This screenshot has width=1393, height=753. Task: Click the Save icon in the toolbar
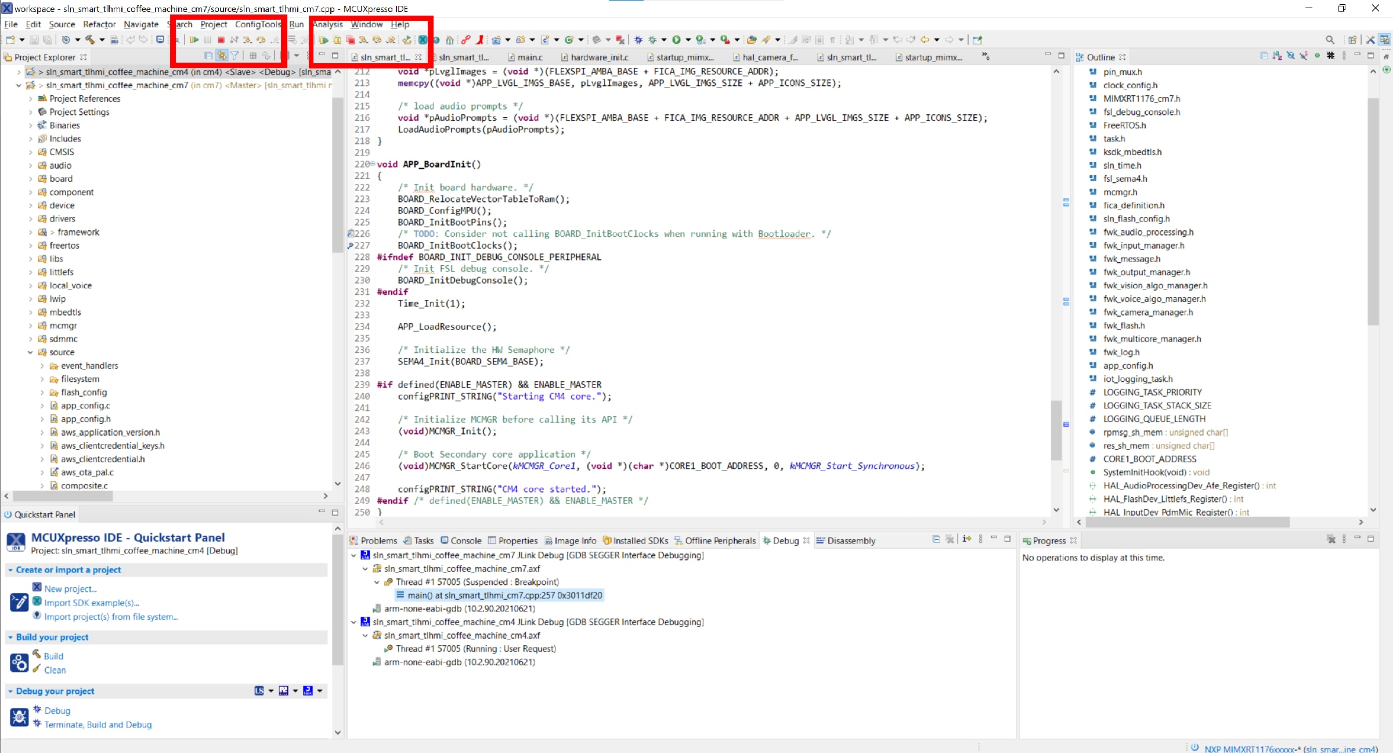point(34,40)
